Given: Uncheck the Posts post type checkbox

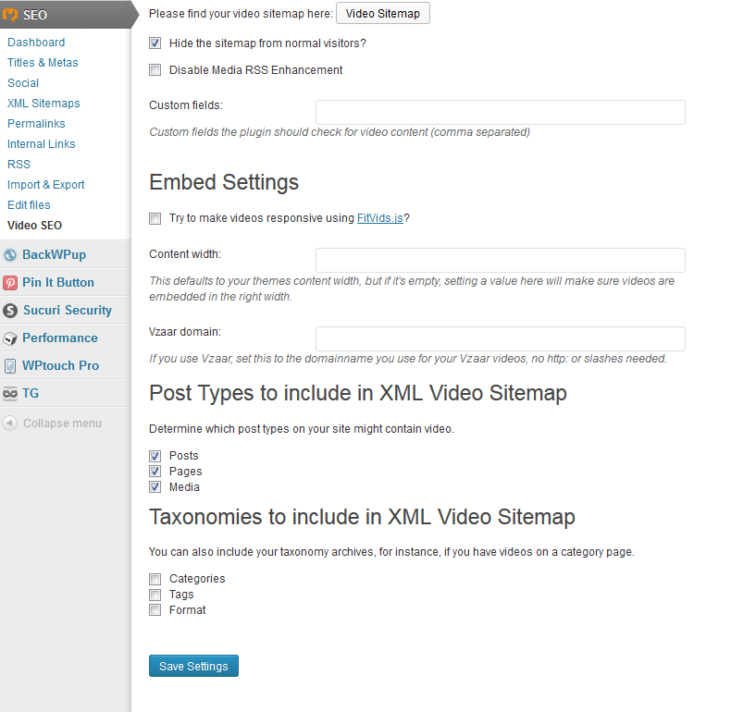Looking at the screenshot, I should click(155, 456).
